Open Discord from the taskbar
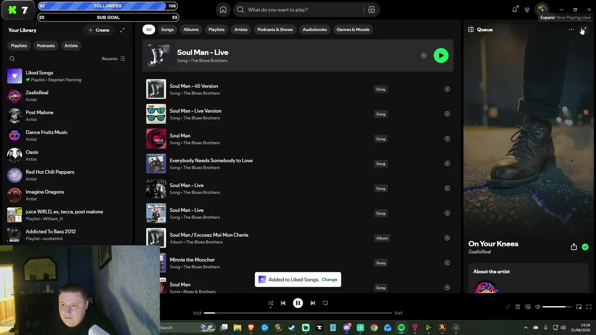 346,328
